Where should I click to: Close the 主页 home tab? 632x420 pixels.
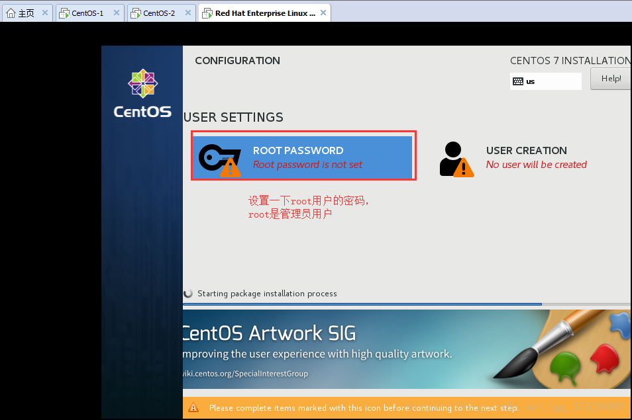click(45, 13)
